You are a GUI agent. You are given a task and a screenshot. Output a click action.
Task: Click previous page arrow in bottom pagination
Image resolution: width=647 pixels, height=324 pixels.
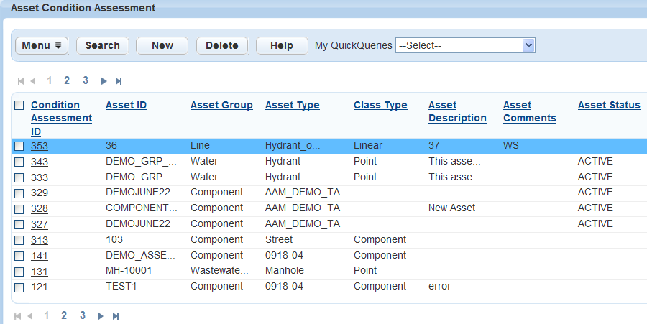30,315
